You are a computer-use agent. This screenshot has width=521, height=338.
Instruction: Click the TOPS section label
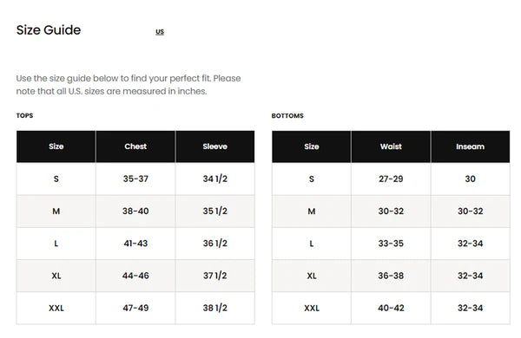point(24,116)
